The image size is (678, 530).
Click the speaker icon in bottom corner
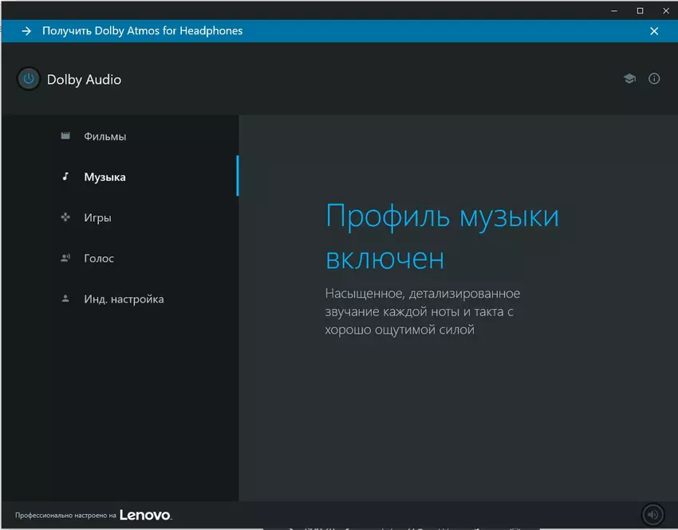652,515
